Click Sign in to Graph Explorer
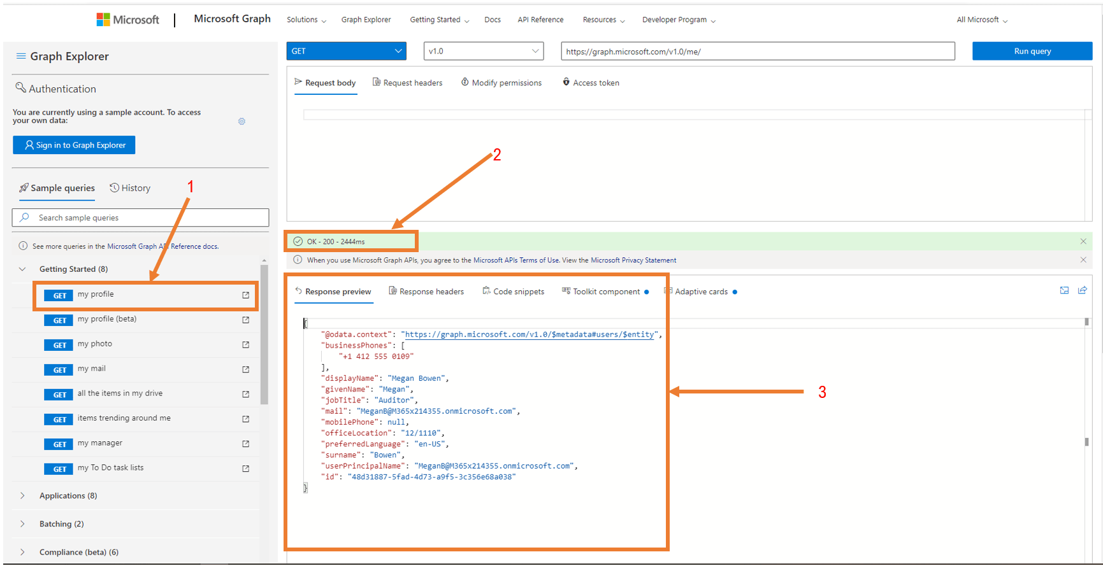This screenshot has width=1103, height=566. click(74, 145)
